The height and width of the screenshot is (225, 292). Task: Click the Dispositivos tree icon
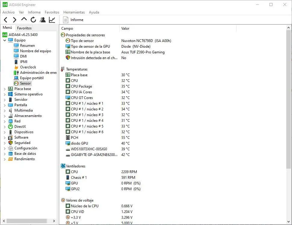point(11,132)
